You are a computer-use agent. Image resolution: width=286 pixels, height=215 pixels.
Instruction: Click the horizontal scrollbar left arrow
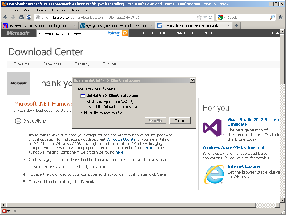[x=4, y=205]
